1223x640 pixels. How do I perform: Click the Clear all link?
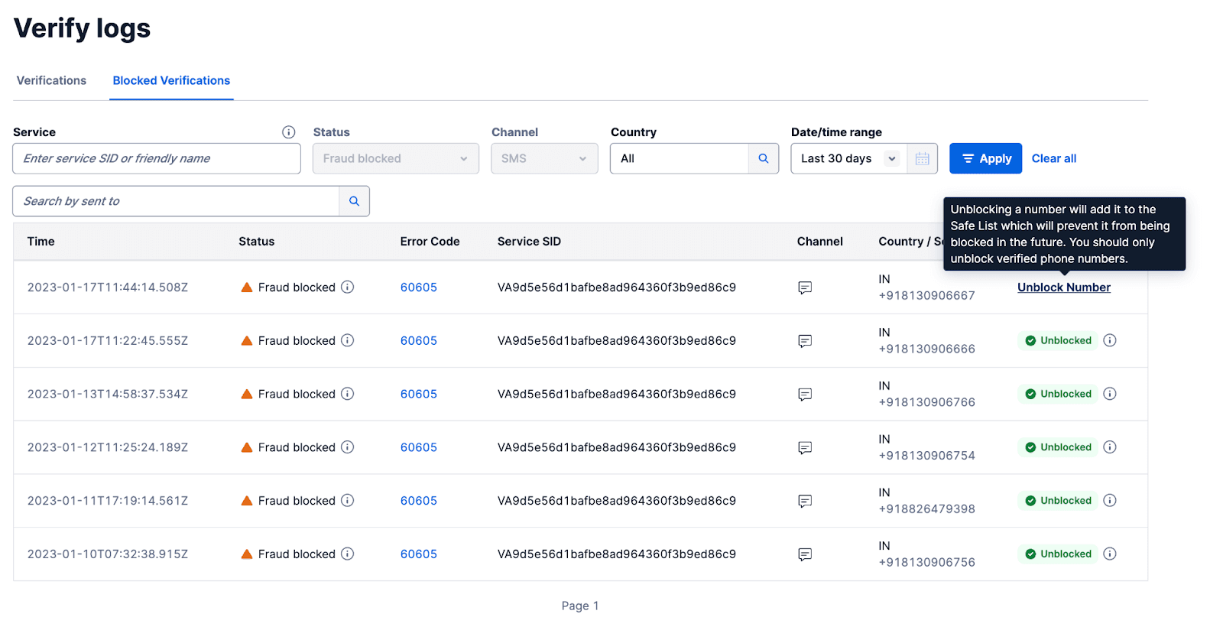click(1053, 159)
